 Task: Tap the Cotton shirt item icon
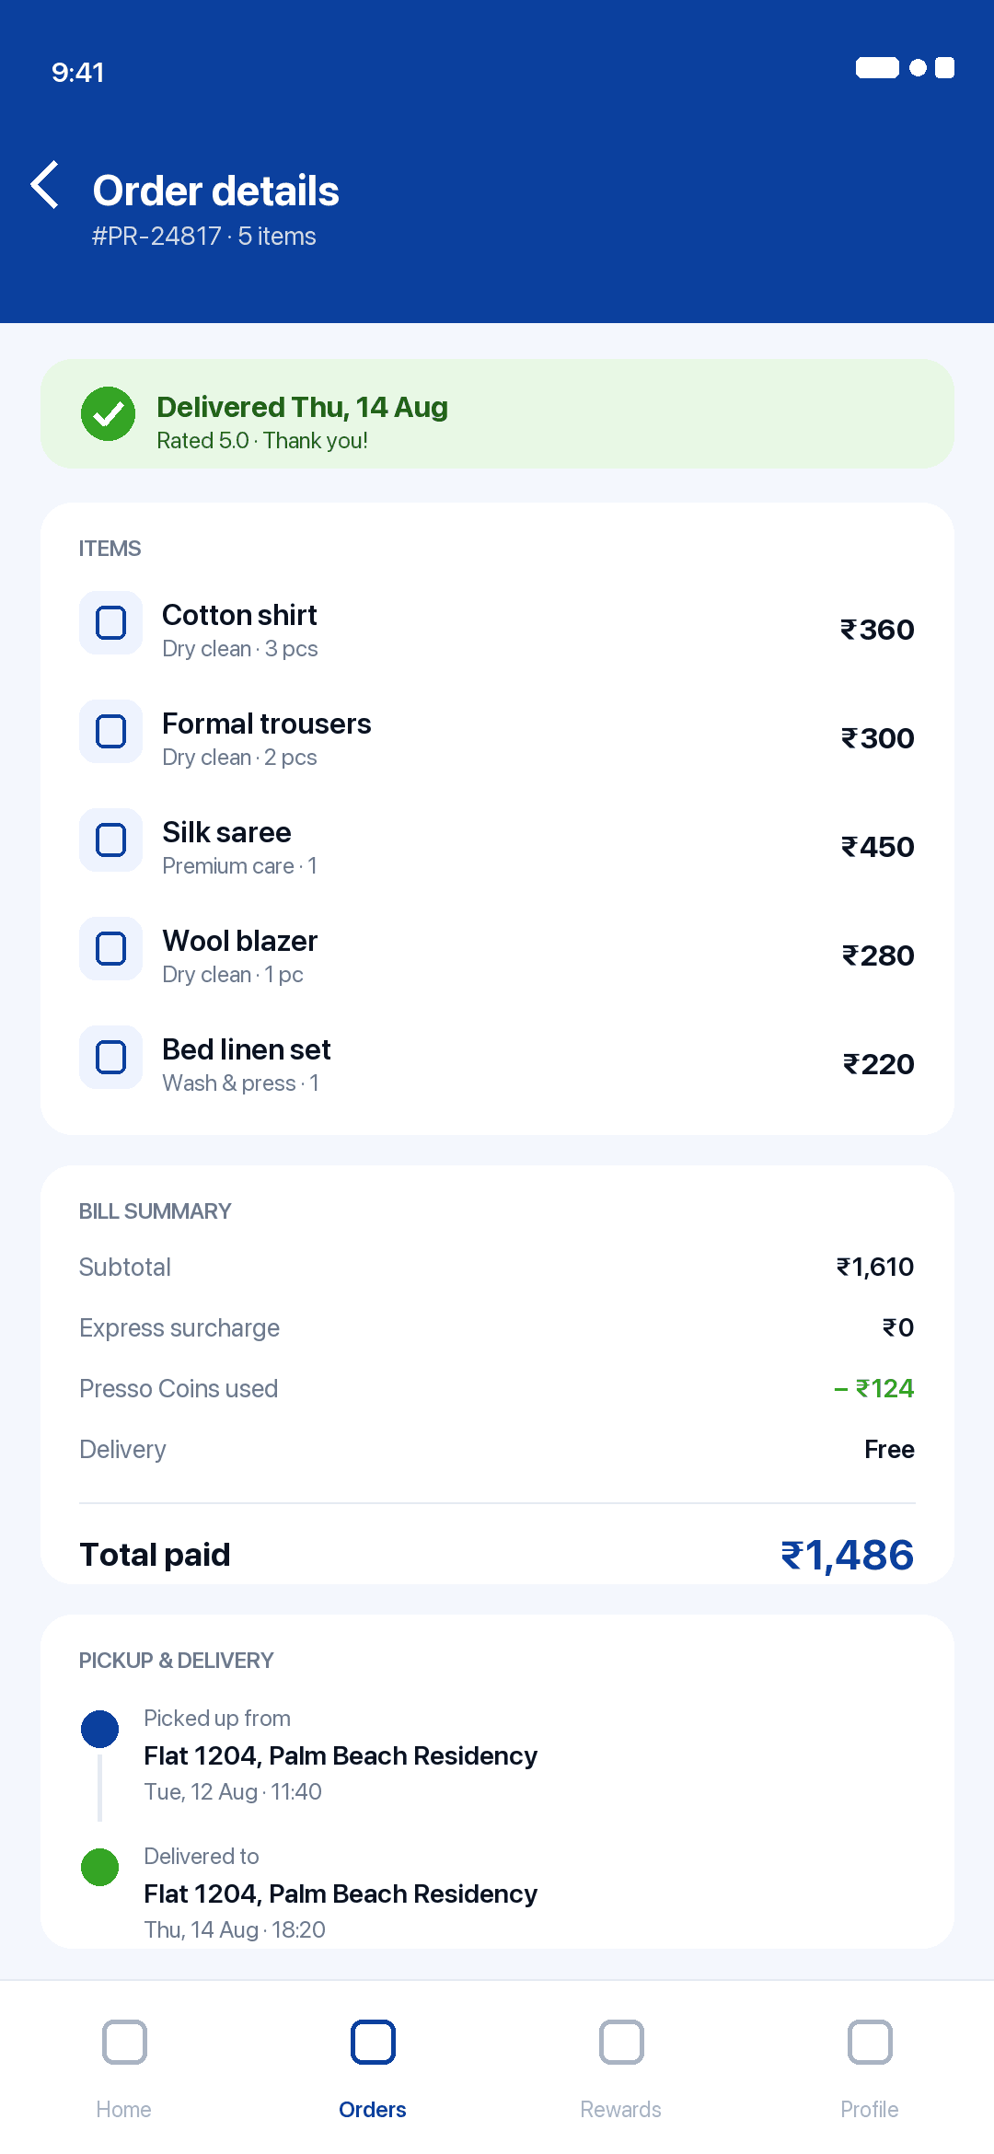111,623
